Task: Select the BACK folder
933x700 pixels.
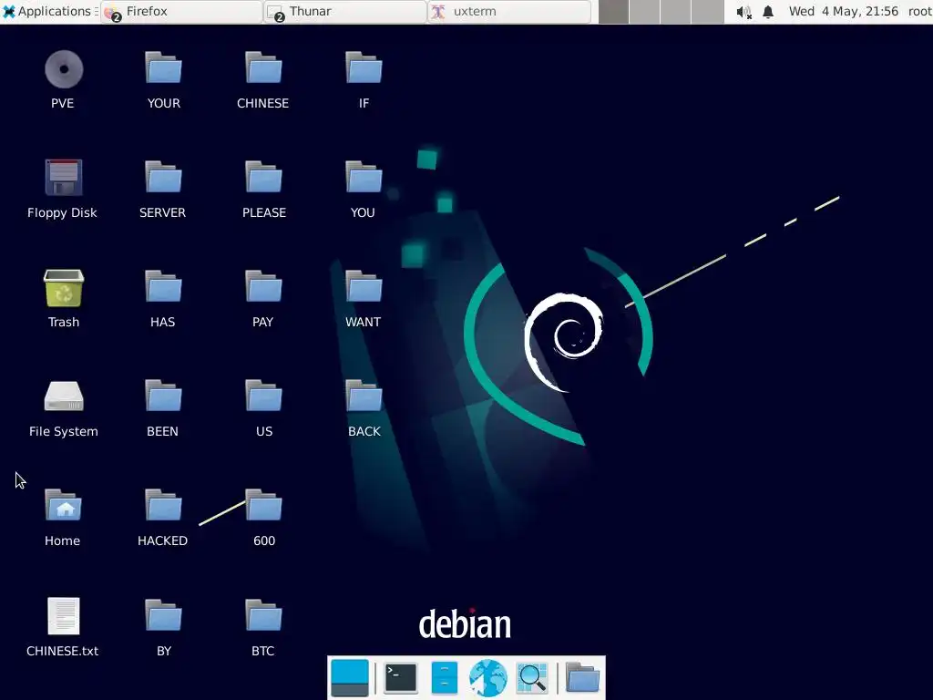Action: [364, 396]
